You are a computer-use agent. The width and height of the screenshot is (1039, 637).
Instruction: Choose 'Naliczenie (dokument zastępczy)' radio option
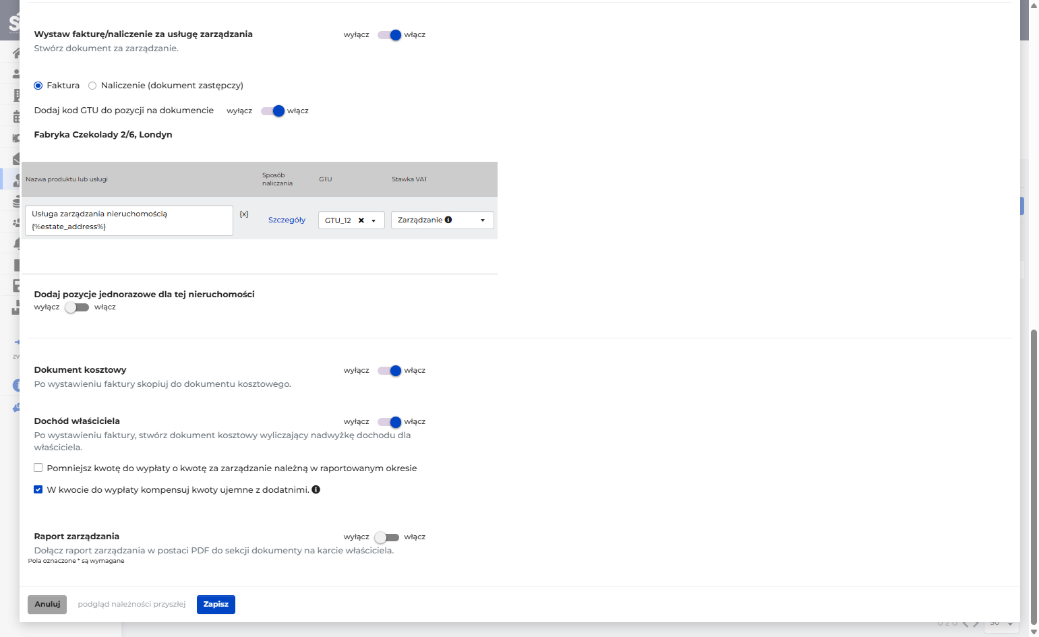92,86
